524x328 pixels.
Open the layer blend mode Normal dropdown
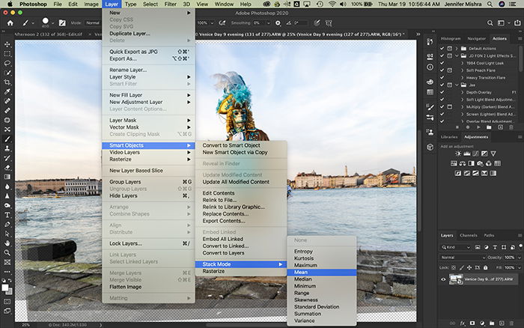point(463,258)
